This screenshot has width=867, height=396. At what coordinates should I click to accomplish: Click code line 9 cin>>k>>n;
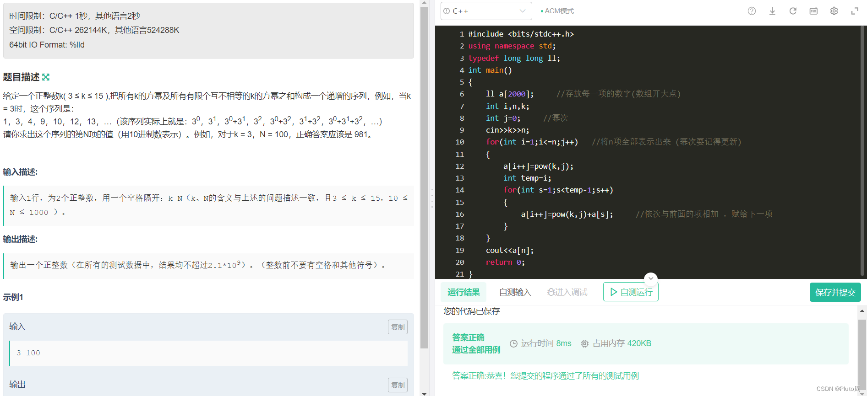pos(507,130)
